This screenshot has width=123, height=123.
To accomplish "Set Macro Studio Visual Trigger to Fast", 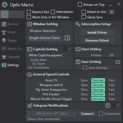I will pyautogui.click(x=112, y=99).
